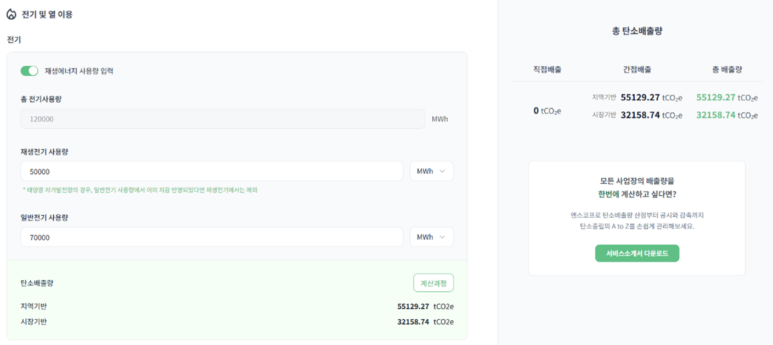
Task: Click the green 32158.74 total emissions value
Action: [715, 115]
